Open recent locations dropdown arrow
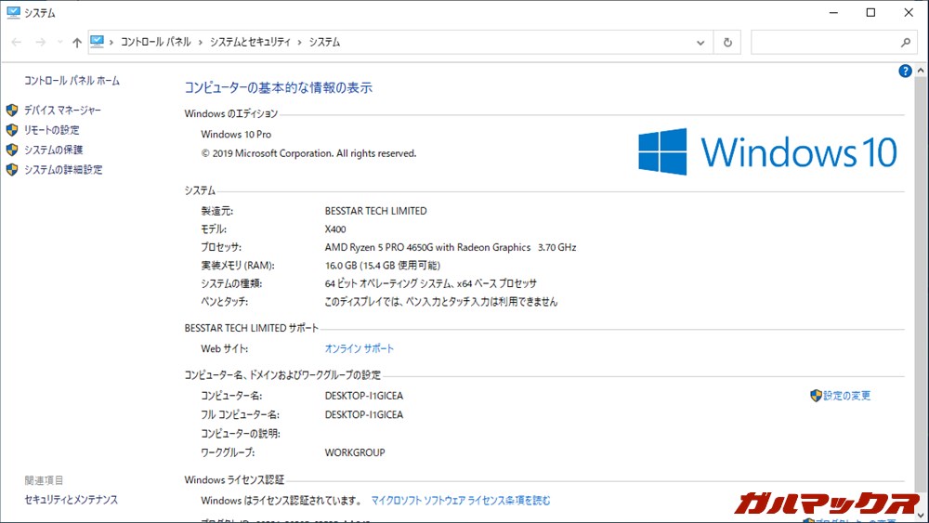929x523 pixels. [60, 43]
